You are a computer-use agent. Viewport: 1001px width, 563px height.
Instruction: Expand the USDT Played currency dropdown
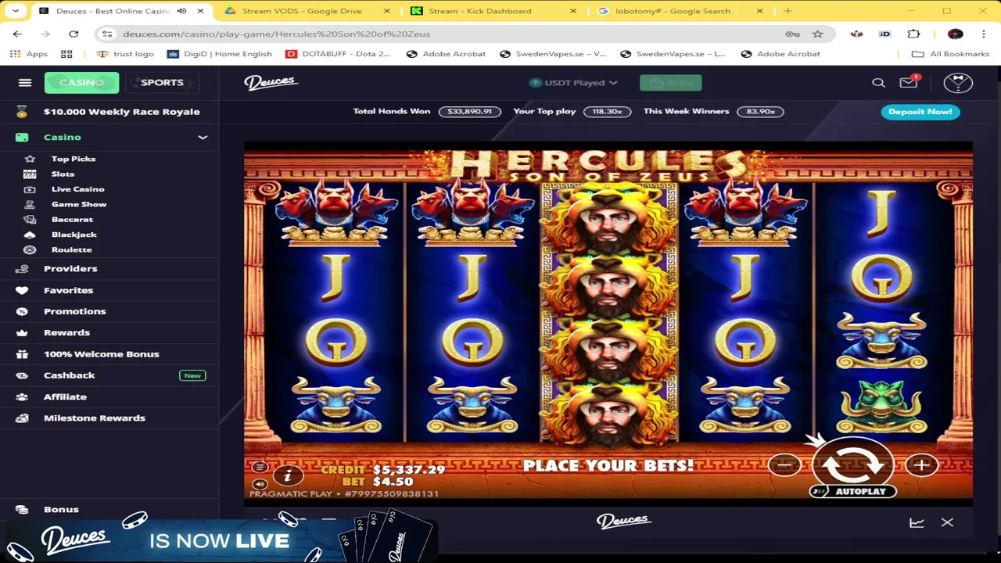click(573, 82)
